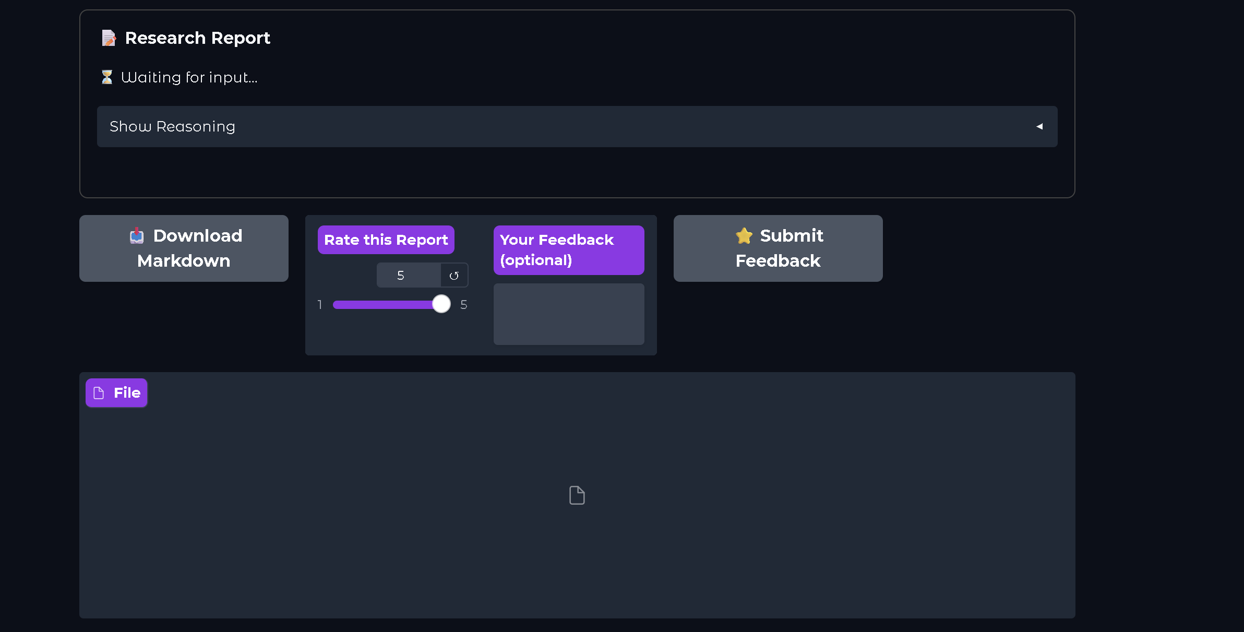Click the document icon in the File label
This screenshot has width=1244, height=632.
(99, 393)
